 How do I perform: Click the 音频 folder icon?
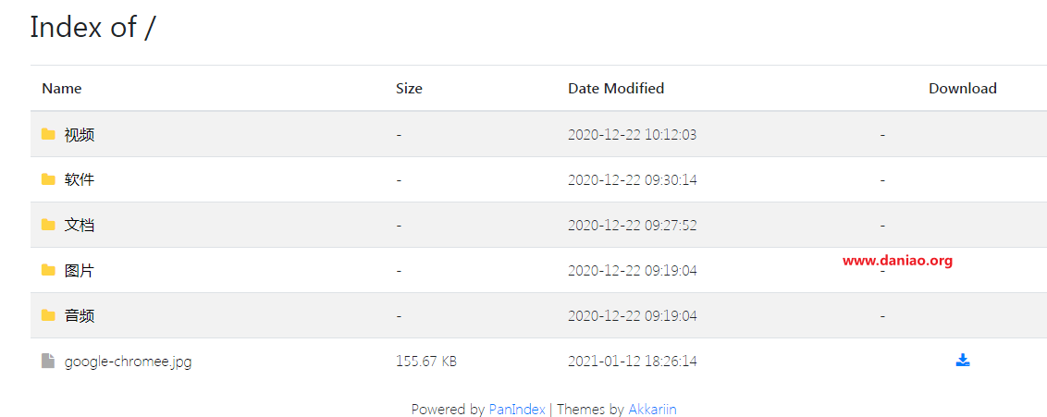[48, 315]
